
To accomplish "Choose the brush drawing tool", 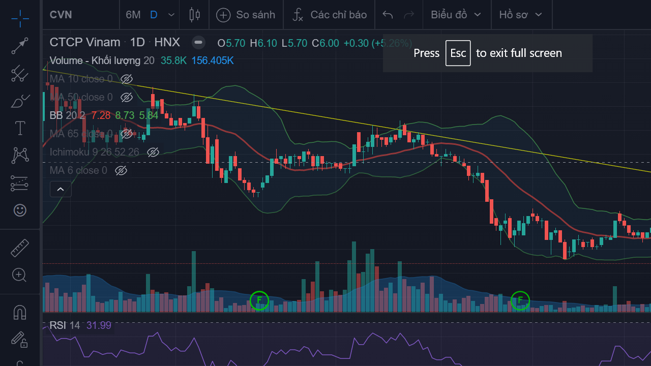I will click(20, 101).
